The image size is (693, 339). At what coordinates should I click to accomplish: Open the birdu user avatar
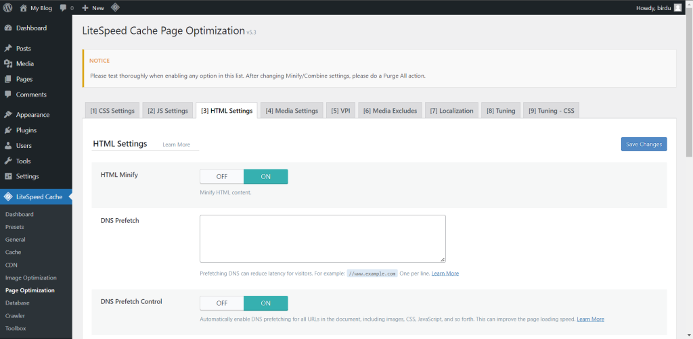point(677,7)
